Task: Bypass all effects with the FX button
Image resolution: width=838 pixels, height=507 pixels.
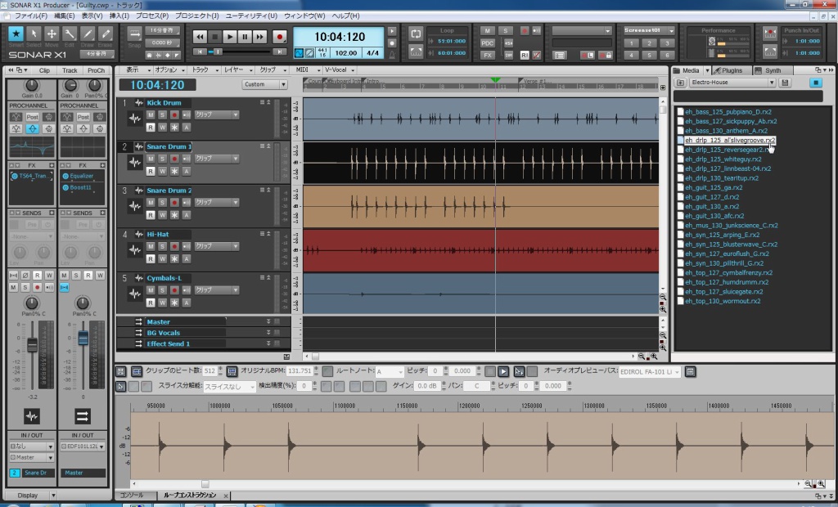Action: coord(488,55)
